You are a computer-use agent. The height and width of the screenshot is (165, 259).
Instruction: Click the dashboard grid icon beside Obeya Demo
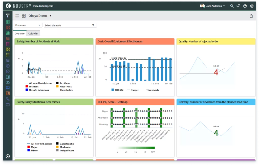tap(24, 16)
